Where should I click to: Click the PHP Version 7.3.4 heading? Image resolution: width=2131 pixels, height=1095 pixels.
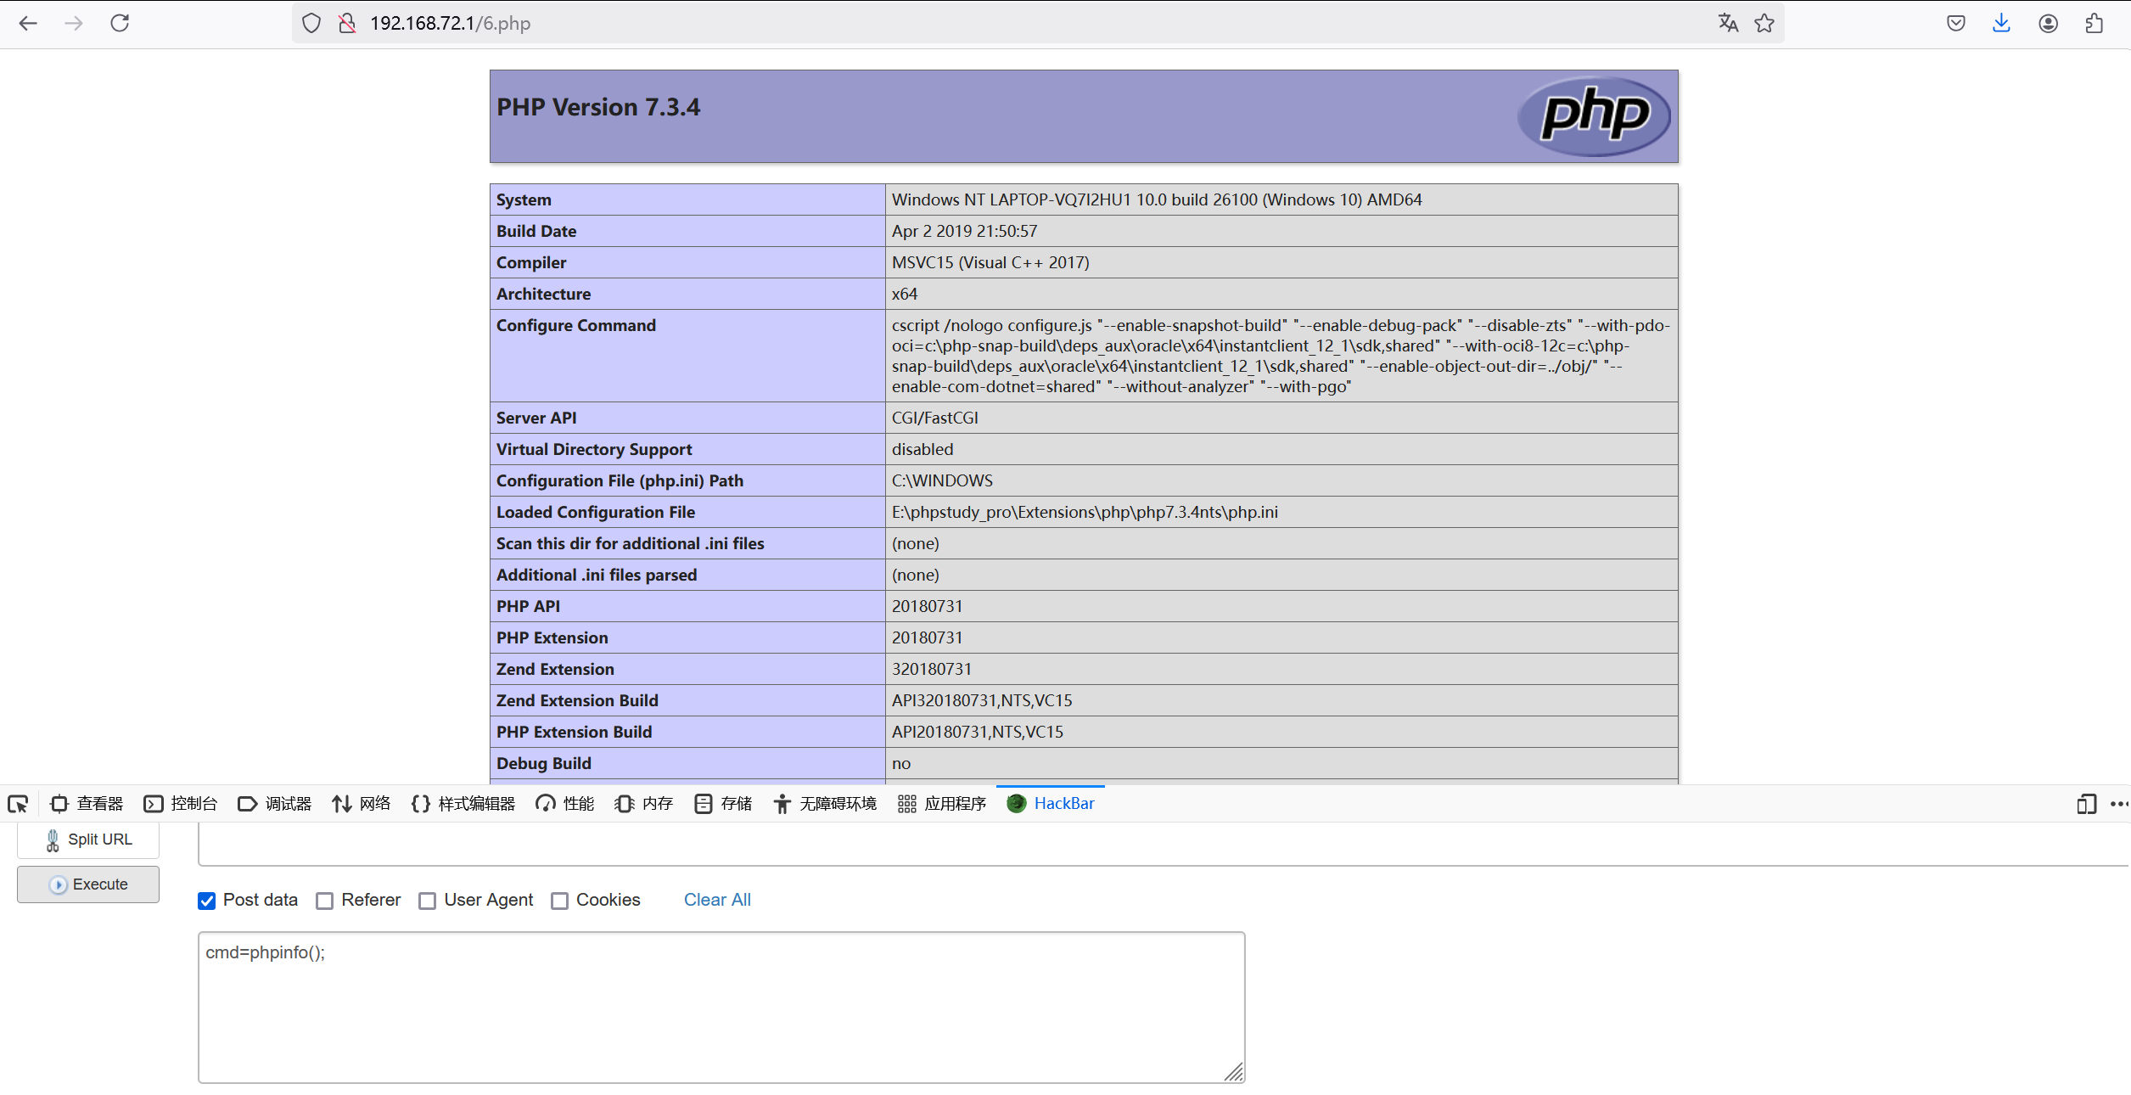pos(598,107)
